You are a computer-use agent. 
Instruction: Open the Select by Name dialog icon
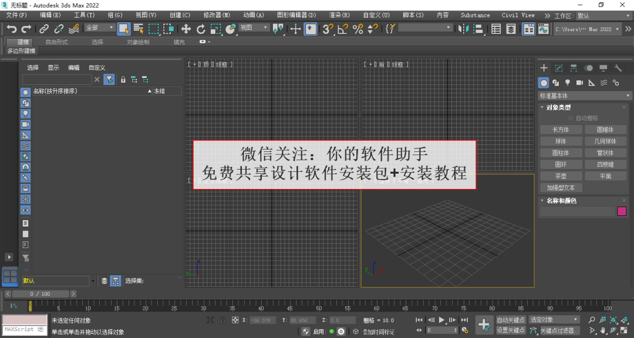tap(139, 29)
